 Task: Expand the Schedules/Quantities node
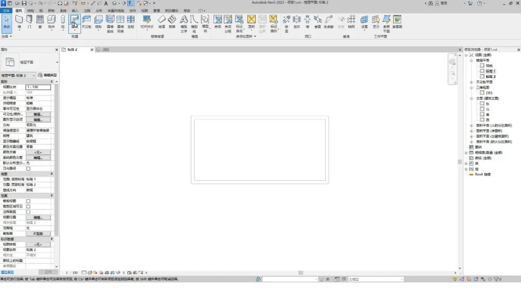pyautogui.click(x=466, y=153)
